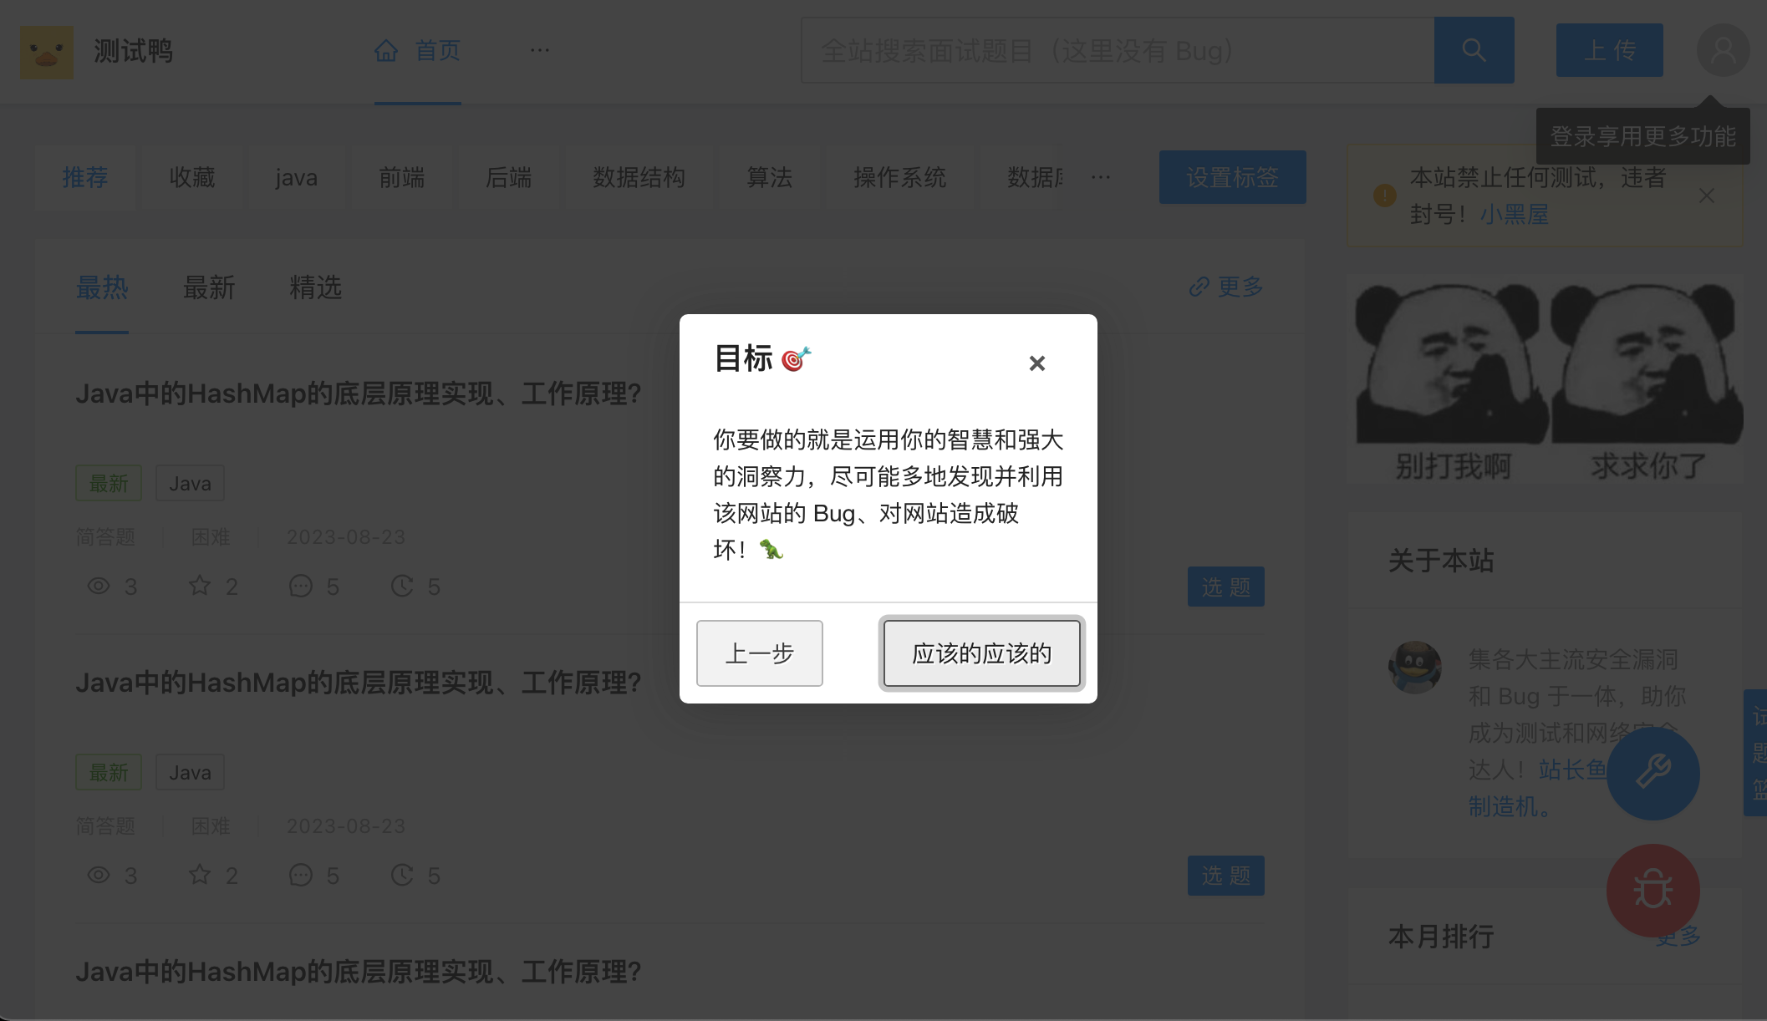
Task: Expand more tags ellipsis after 数据库
Action: coord(1101,177)
